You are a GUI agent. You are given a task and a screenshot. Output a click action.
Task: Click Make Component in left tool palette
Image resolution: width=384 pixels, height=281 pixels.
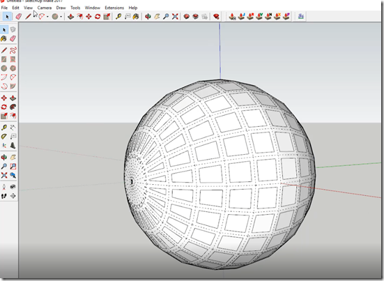coord(13,30)
